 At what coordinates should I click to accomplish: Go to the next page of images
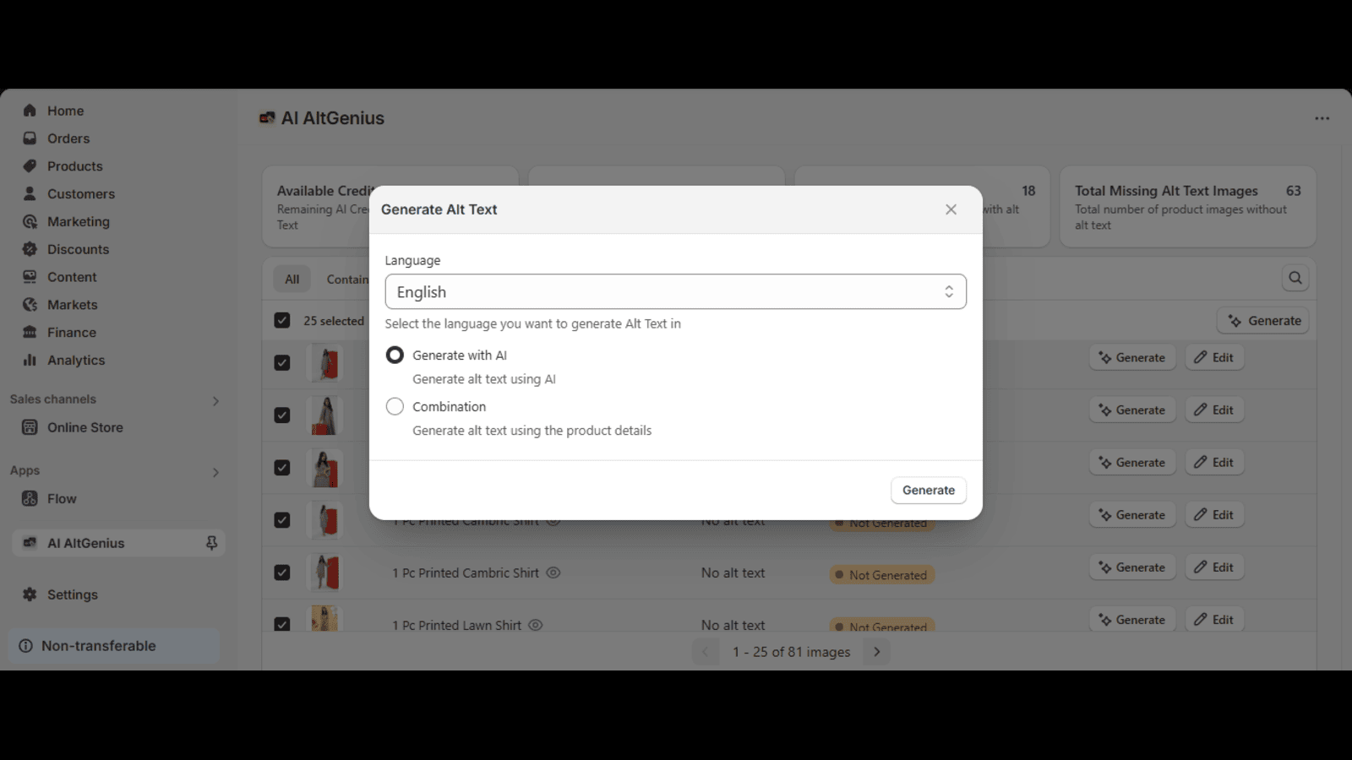877,652
